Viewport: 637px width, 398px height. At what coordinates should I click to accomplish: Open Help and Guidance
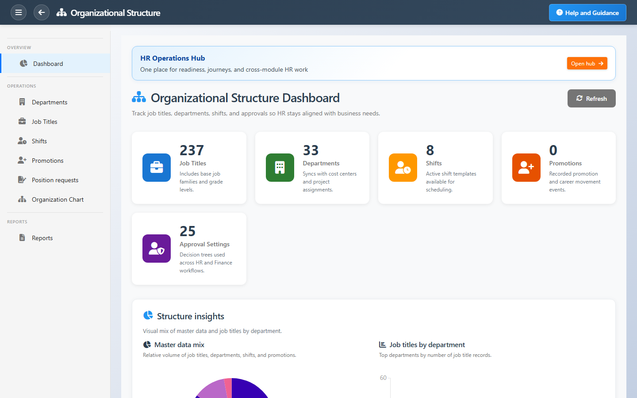(587, 12)
